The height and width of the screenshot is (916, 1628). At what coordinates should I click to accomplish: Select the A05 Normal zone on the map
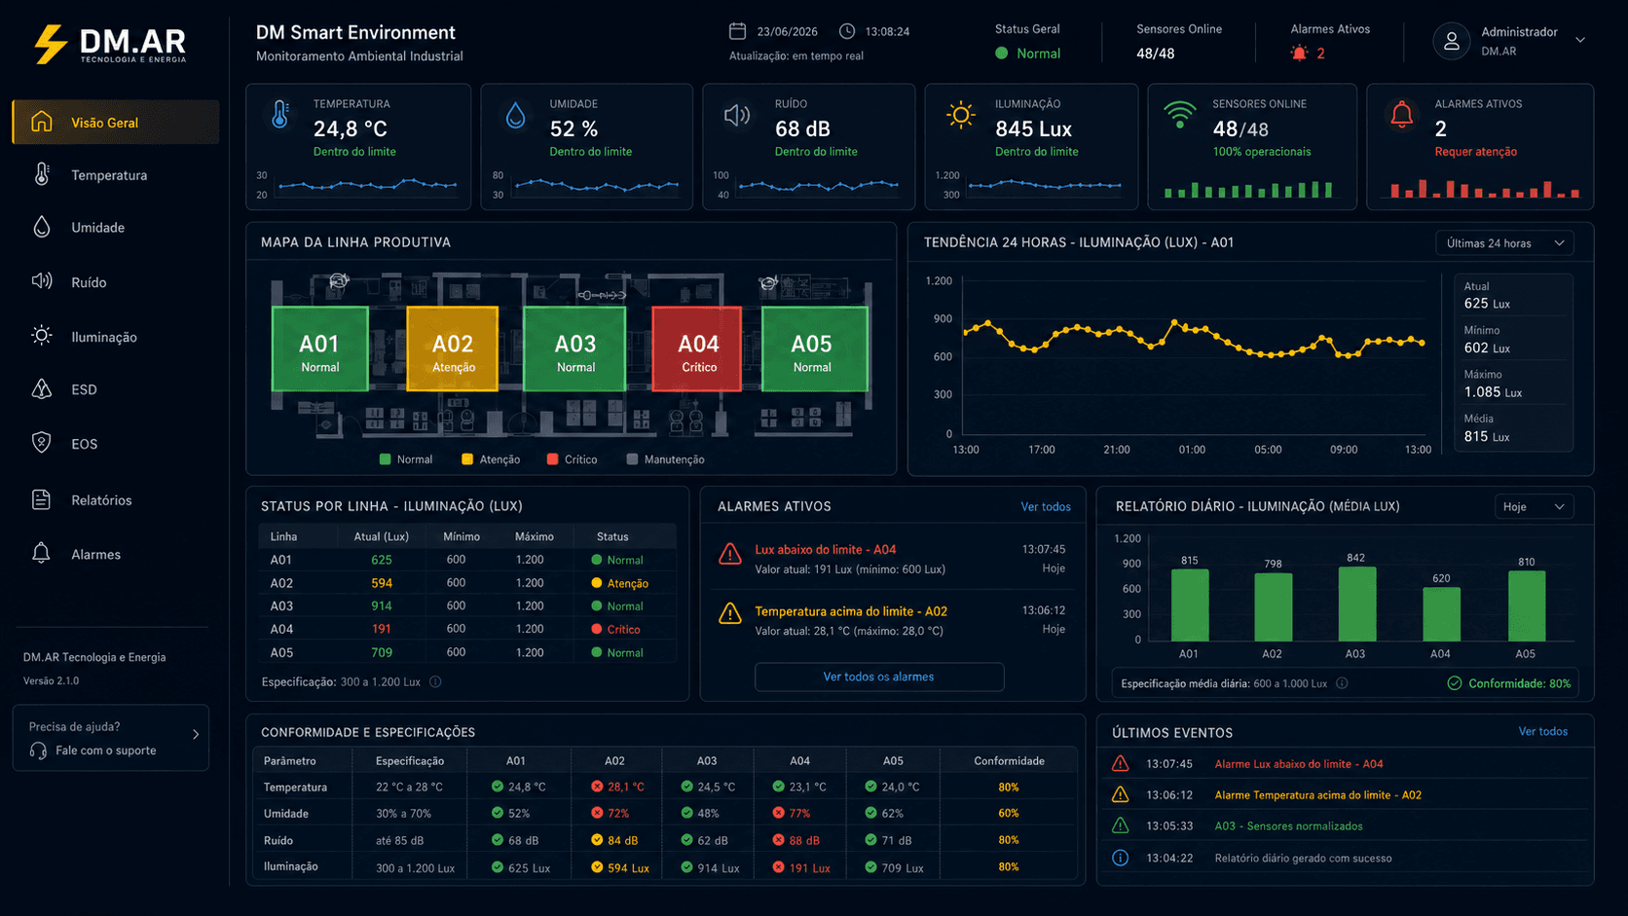pos(814,348)
